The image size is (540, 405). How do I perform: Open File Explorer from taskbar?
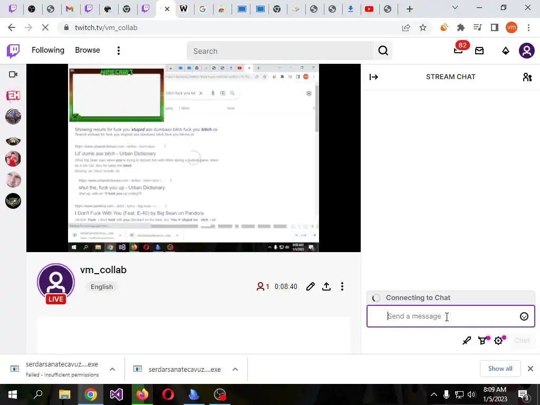click(64, 394)
